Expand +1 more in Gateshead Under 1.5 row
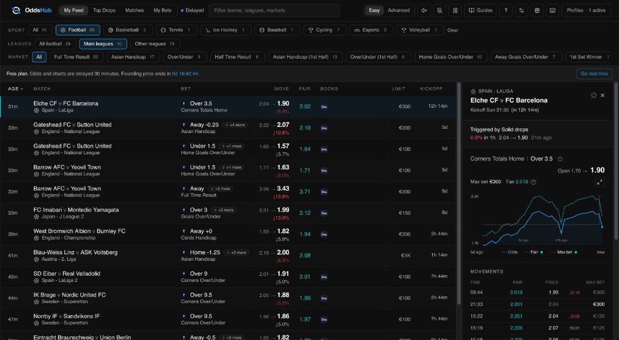The image size is (619, 340). (232, 146)
